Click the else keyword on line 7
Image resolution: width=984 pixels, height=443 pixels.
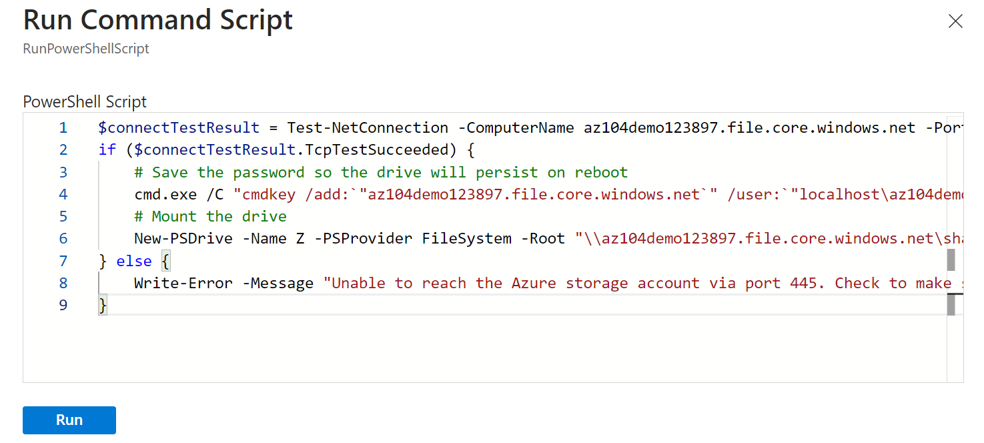coord(134,261)
